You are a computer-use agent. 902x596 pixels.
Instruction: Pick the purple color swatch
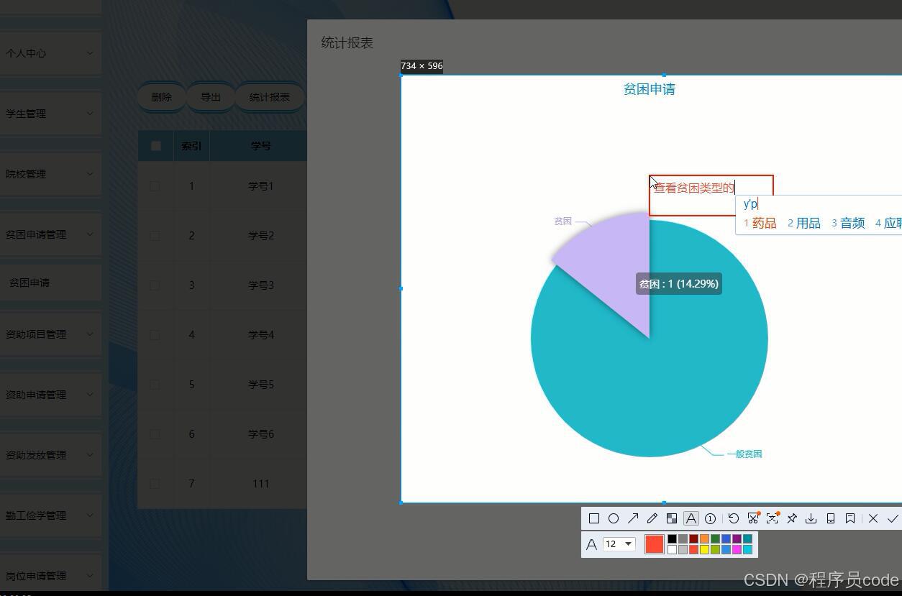coord(737,538)
